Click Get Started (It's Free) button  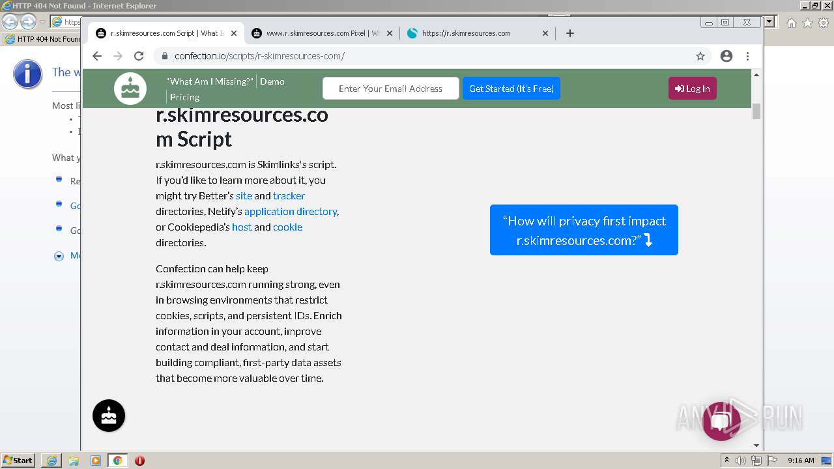[x=511, y=89]
